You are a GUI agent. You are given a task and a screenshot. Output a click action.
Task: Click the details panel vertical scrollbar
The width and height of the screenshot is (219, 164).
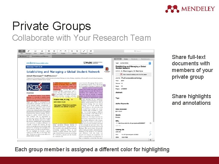coord(154,91)
